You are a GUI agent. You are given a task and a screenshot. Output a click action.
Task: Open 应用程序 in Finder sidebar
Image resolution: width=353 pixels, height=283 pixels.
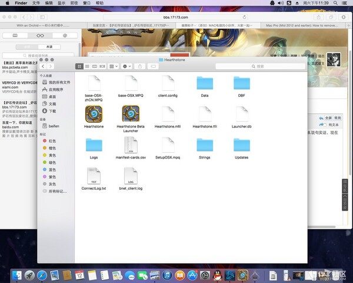coord(53,90)
